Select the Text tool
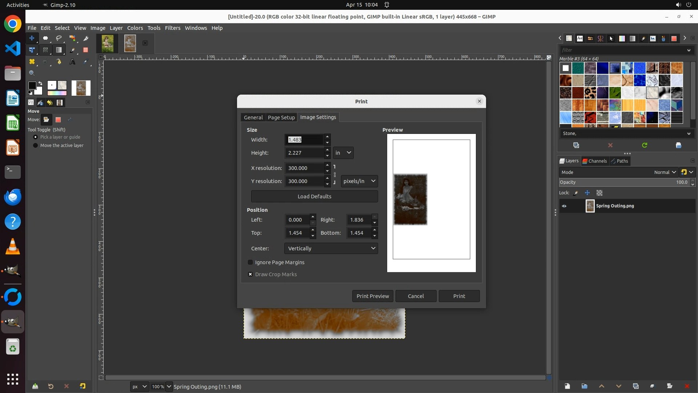 [x=72, y=62]
